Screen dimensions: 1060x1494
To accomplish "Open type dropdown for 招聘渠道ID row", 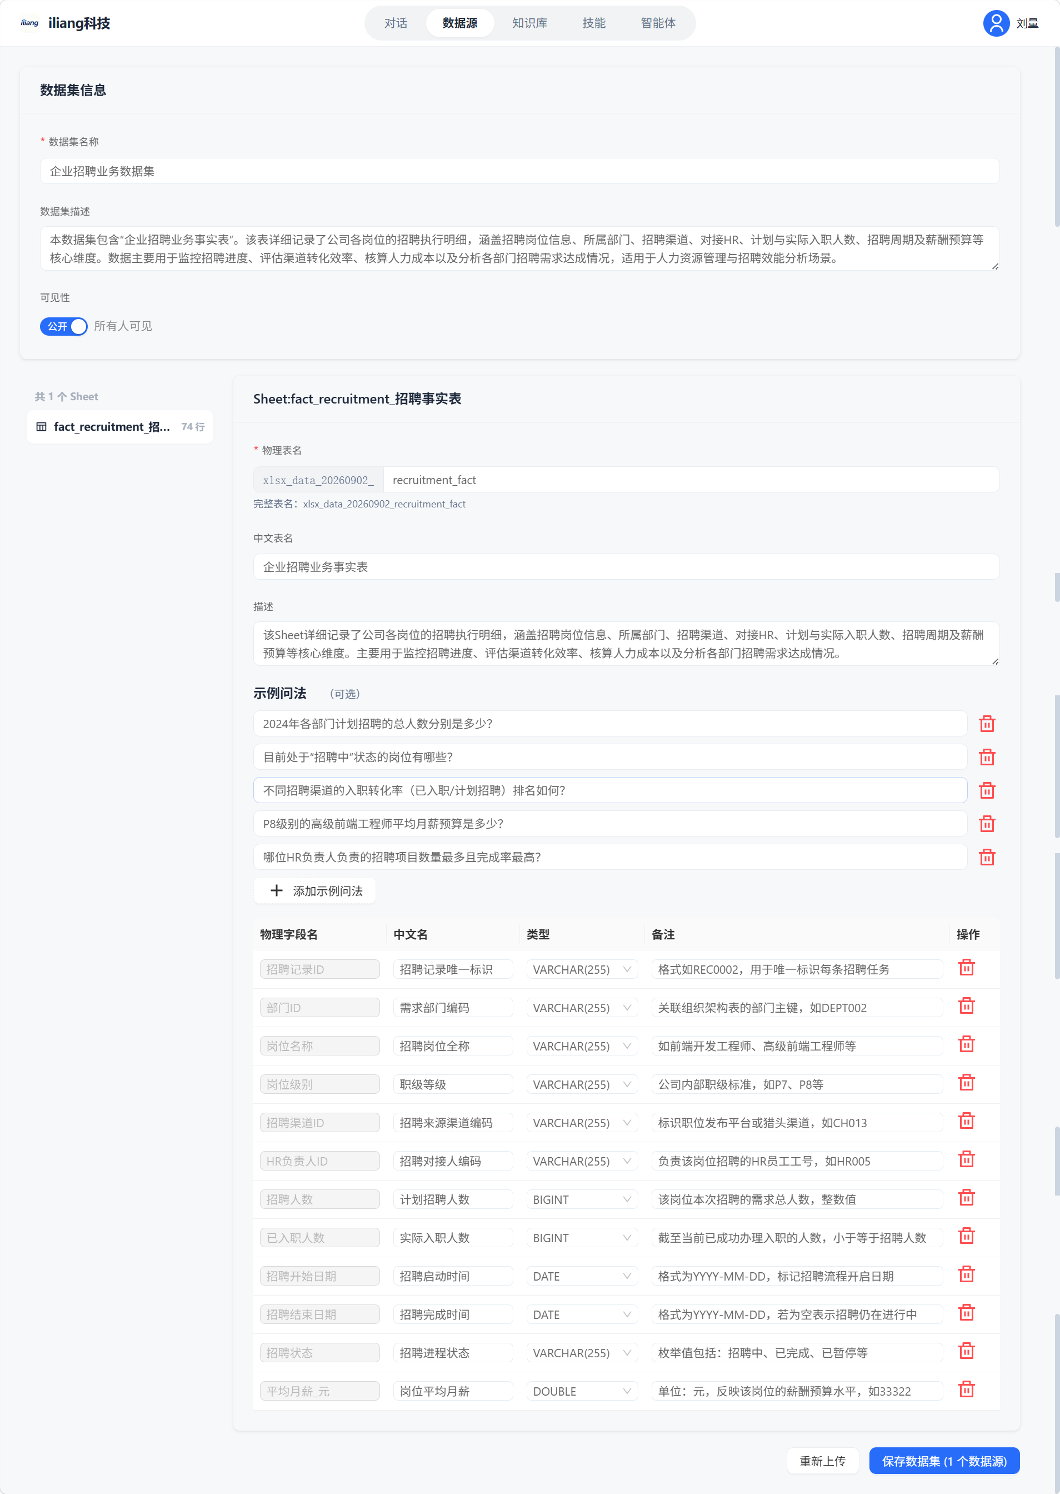I will pos(582,1123).
